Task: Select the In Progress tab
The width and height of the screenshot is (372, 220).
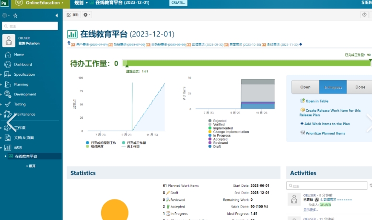Action: [333, 87]
